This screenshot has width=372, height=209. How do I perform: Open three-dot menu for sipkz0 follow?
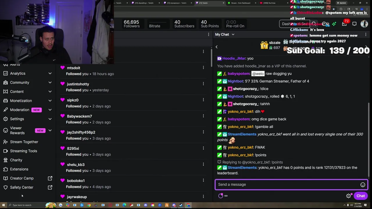pos(203,100)
